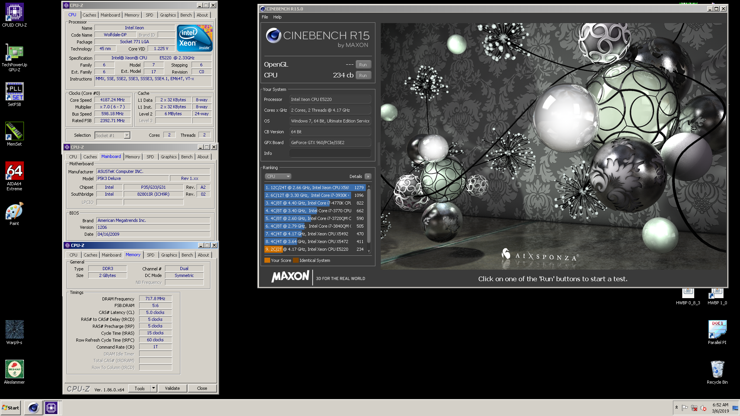Click the Tools button in CPU-Z
Screen dimensions: 740x416
(x=140, y=388)
